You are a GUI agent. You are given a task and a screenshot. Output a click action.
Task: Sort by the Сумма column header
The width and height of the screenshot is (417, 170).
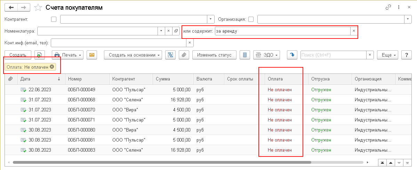point(173,79)
